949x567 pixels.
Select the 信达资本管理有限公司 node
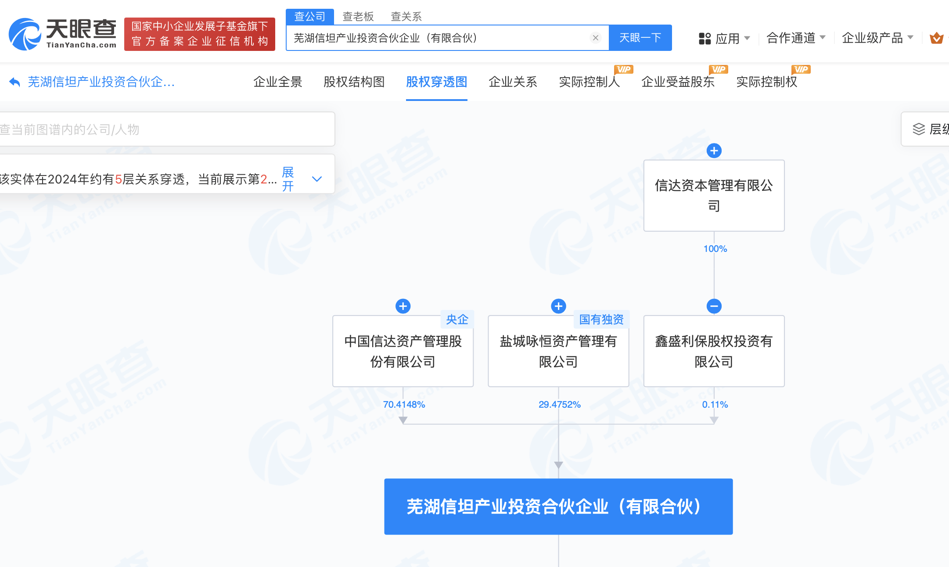(x=714, y=195)
